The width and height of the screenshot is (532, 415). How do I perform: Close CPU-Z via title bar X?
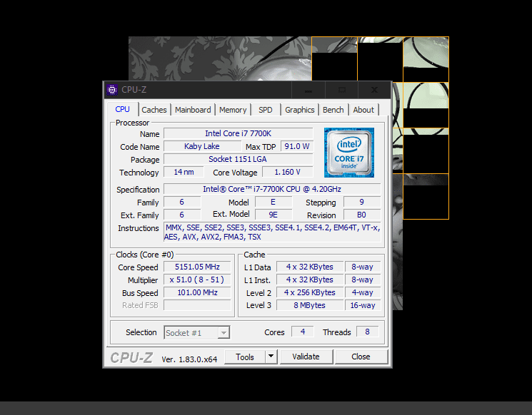pyautogui.click(x=375, y=90)
